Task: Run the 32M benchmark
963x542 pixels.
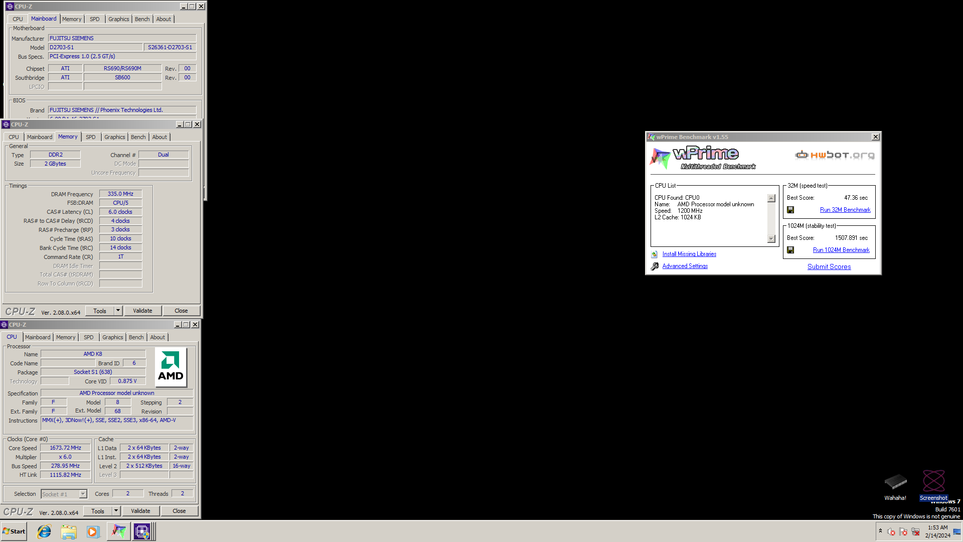Action: (845, 210)
